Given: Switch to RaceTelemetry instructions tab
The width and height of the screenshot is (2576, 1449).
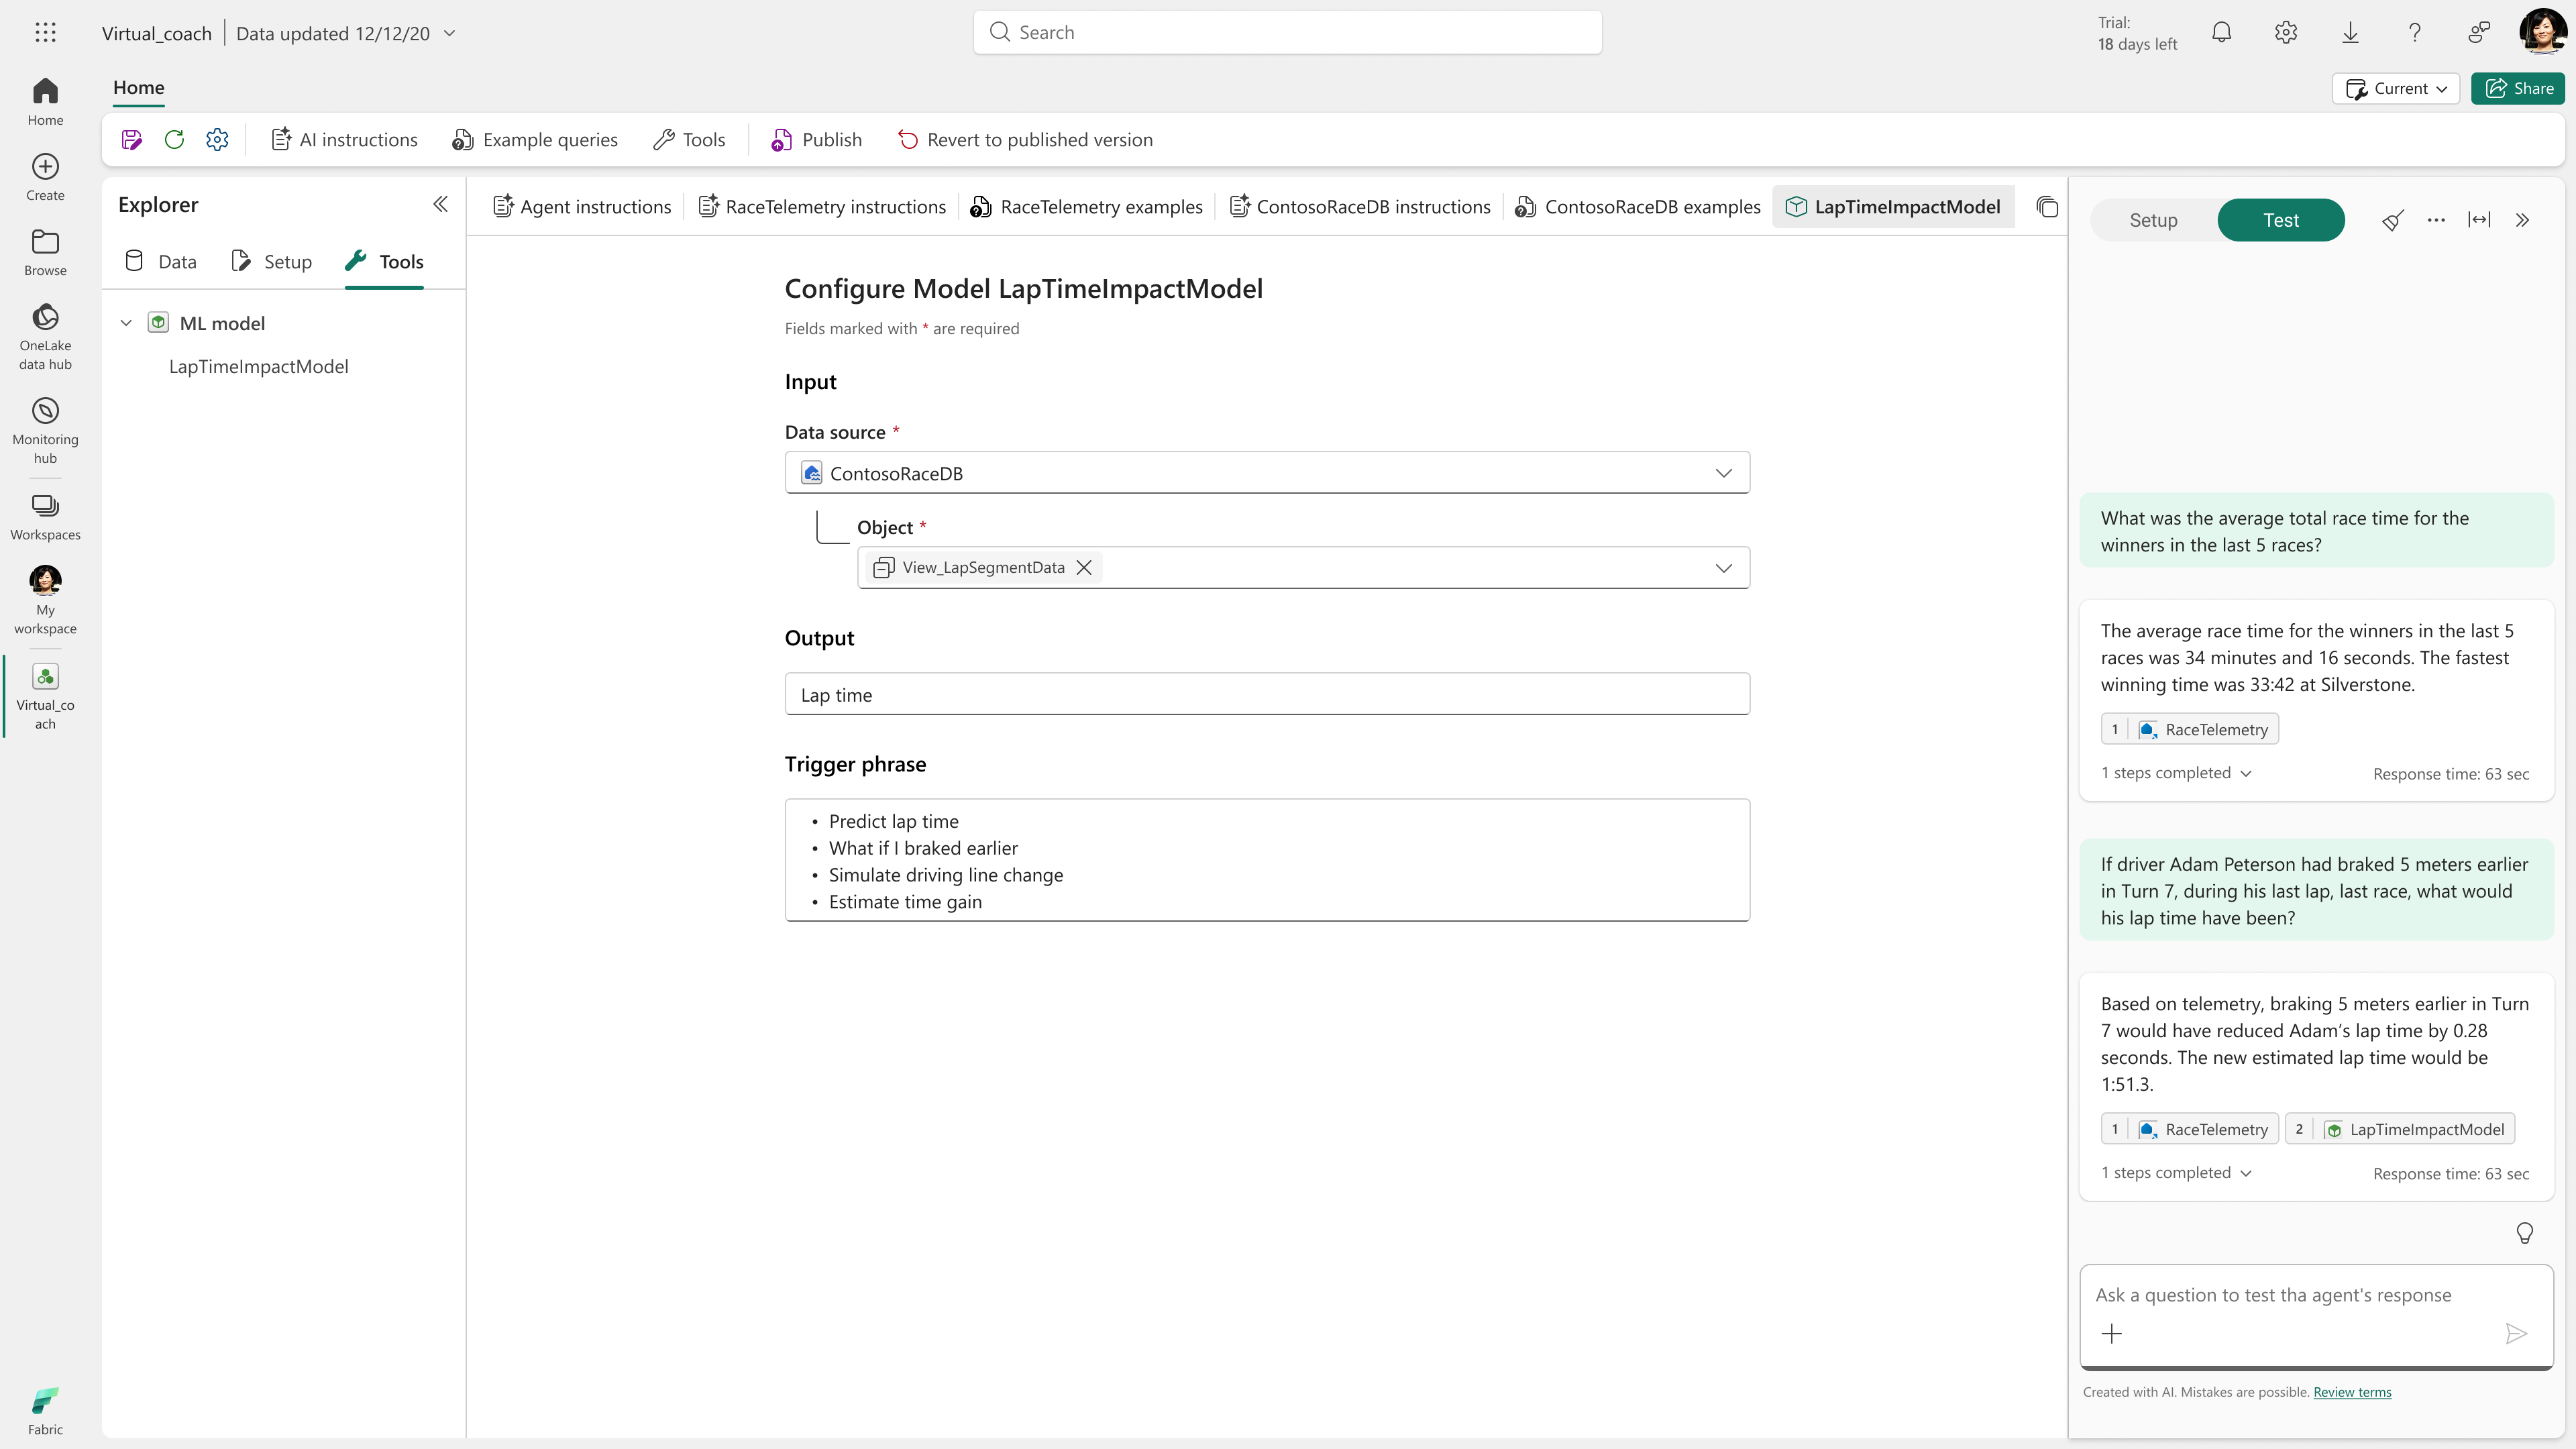Looking at the screenshot, I should [x=822, y=207].
